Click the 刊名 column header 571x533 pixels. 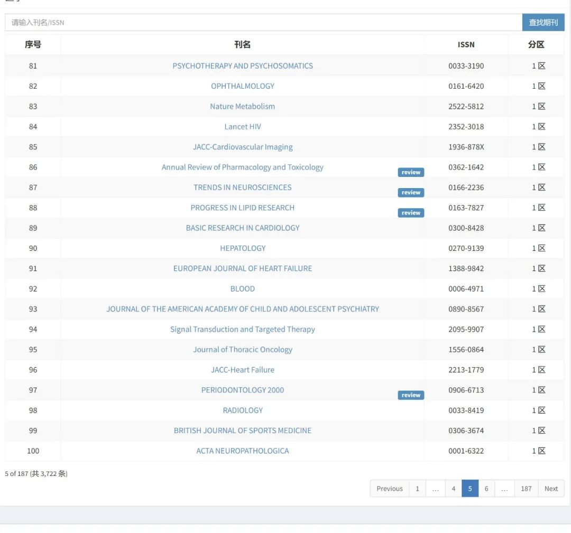(242, 45)
